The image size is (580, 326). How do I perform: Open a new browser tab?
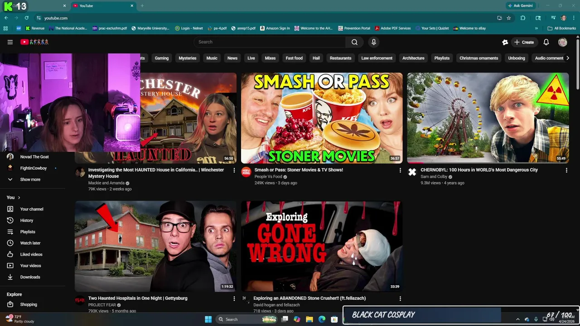point(142,6)
